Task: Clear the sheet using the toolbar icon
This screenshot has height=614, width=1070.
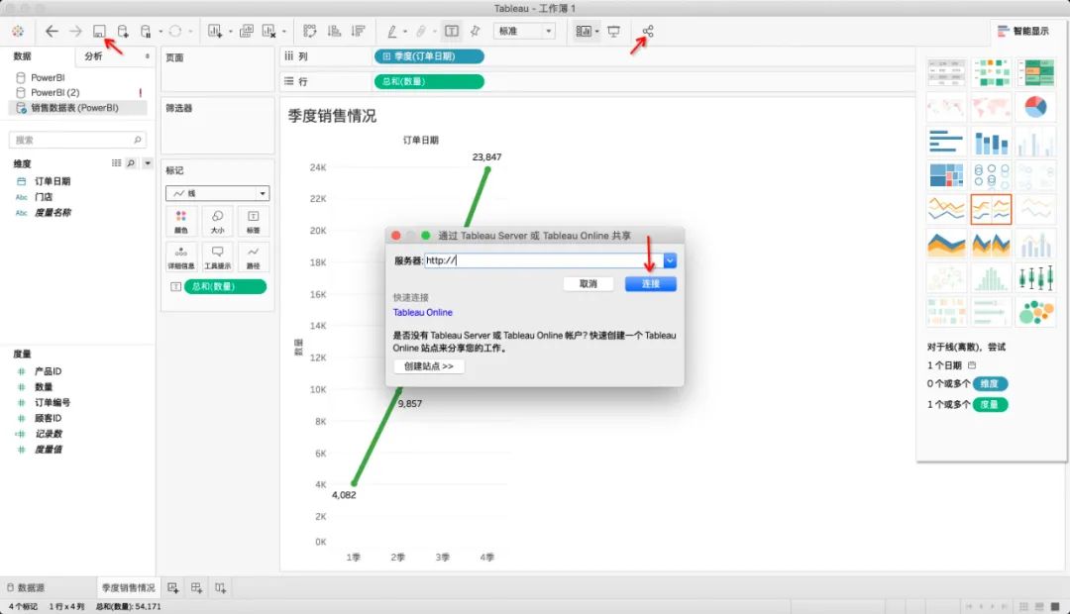Action: [268, 32]
